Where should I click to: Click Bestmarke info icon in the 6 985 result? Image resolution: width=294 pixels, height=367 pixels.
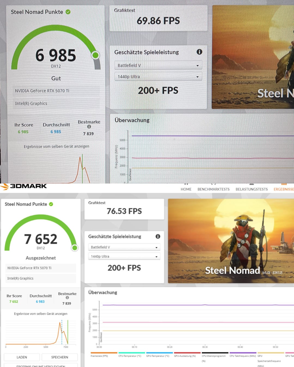(x=89, y=127)
